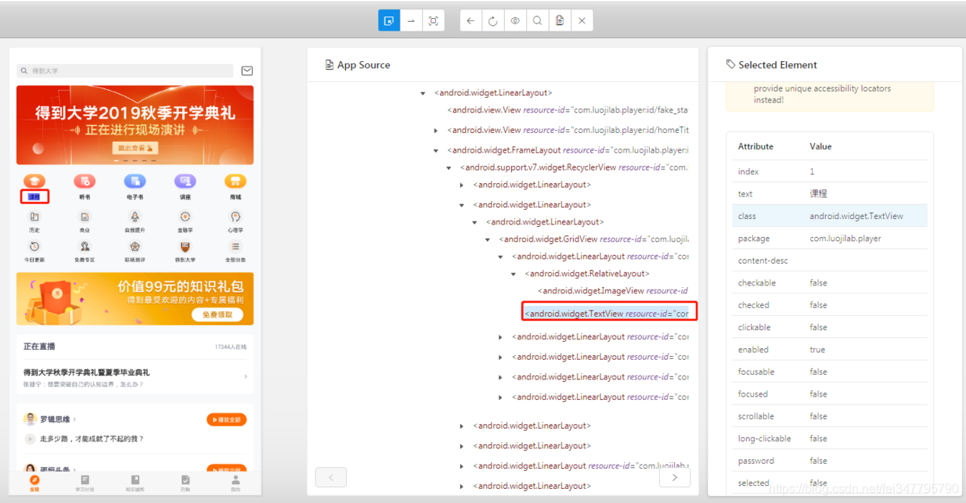
Task: Click the 课程 value of the text attribute
Action: pos(818,194)
